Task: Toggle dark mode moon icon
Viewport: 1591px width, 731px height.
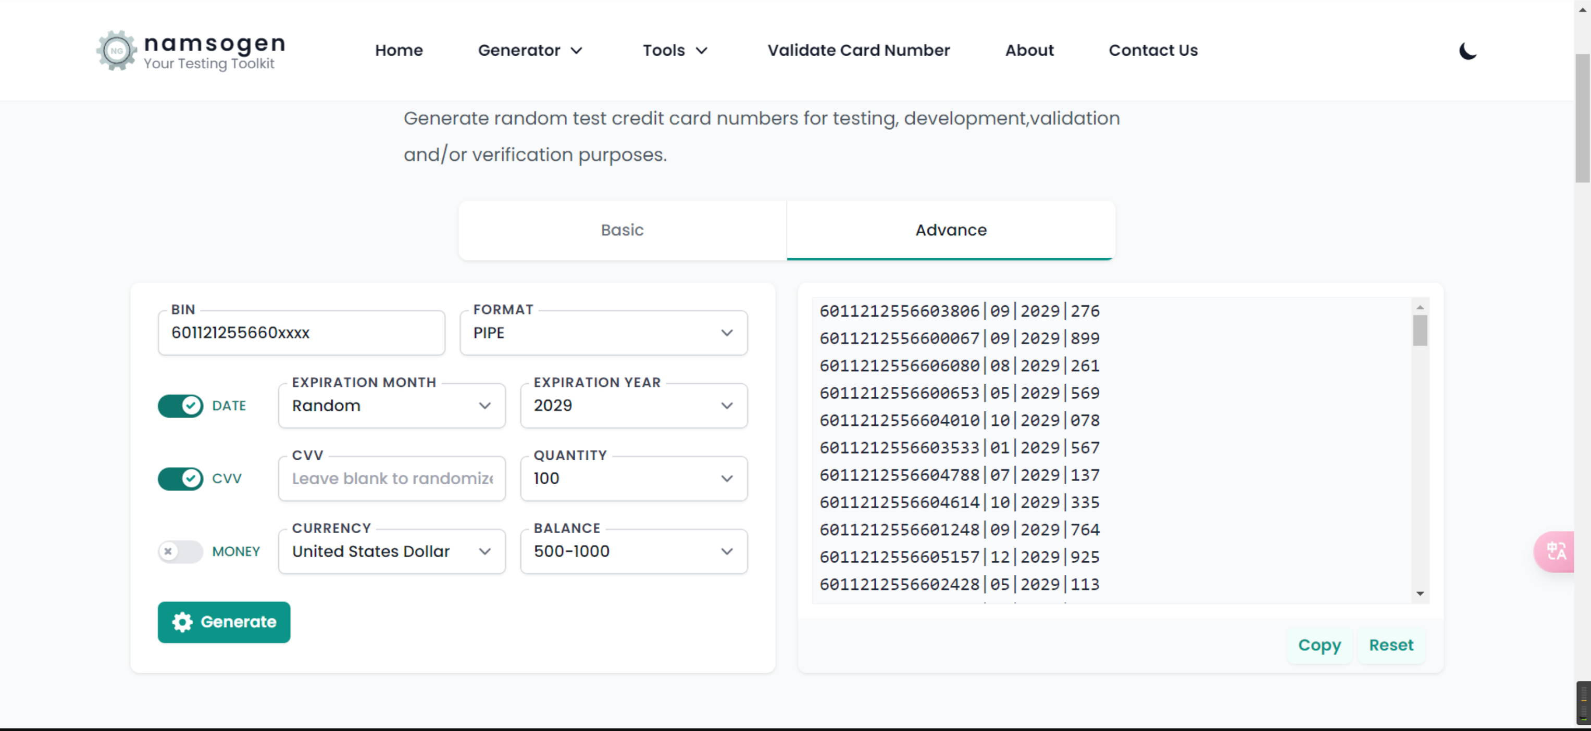Action: 1466,49
